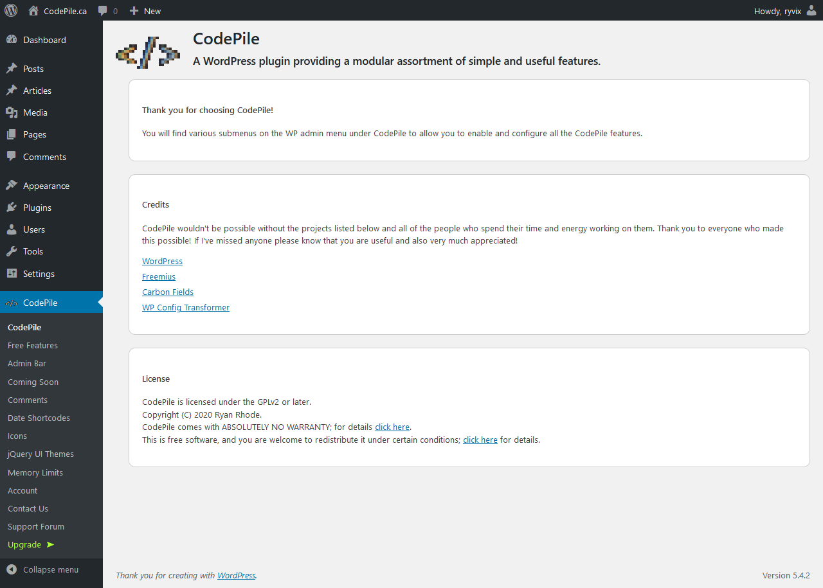Click the Media icon in the sidebar

pyautogui.click(x=12, y=112)
